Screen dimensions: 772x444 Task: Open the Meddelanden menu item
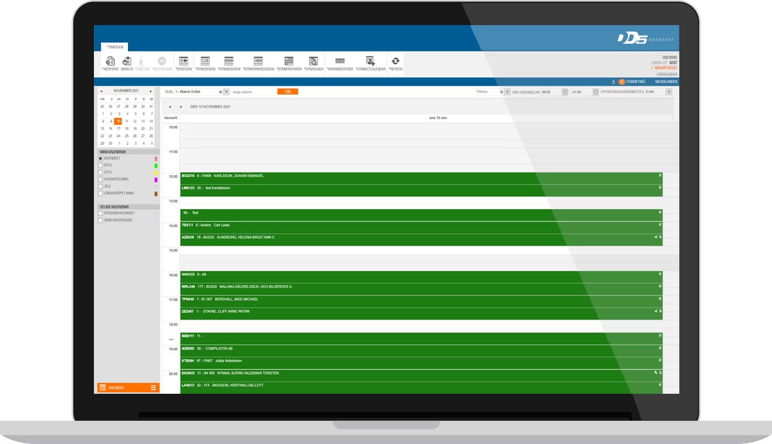[x=666, y=82]
